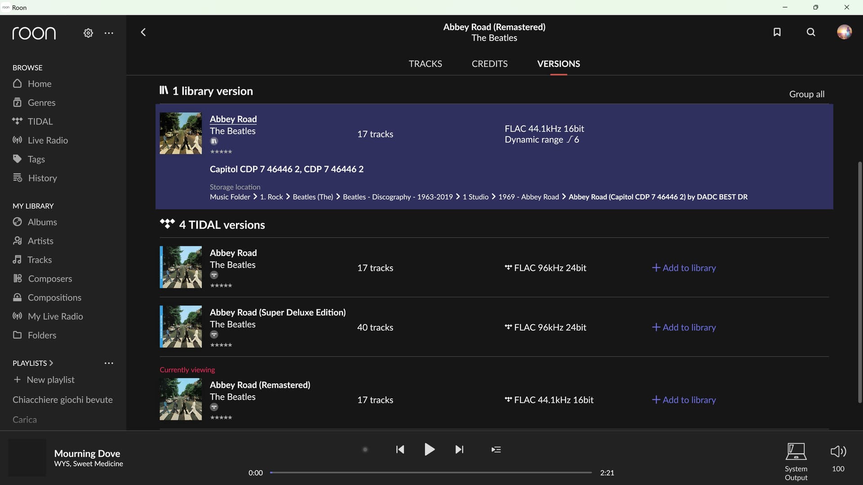Open the volume control speaker icon
863x485 pixels.
tap(838, 451)
